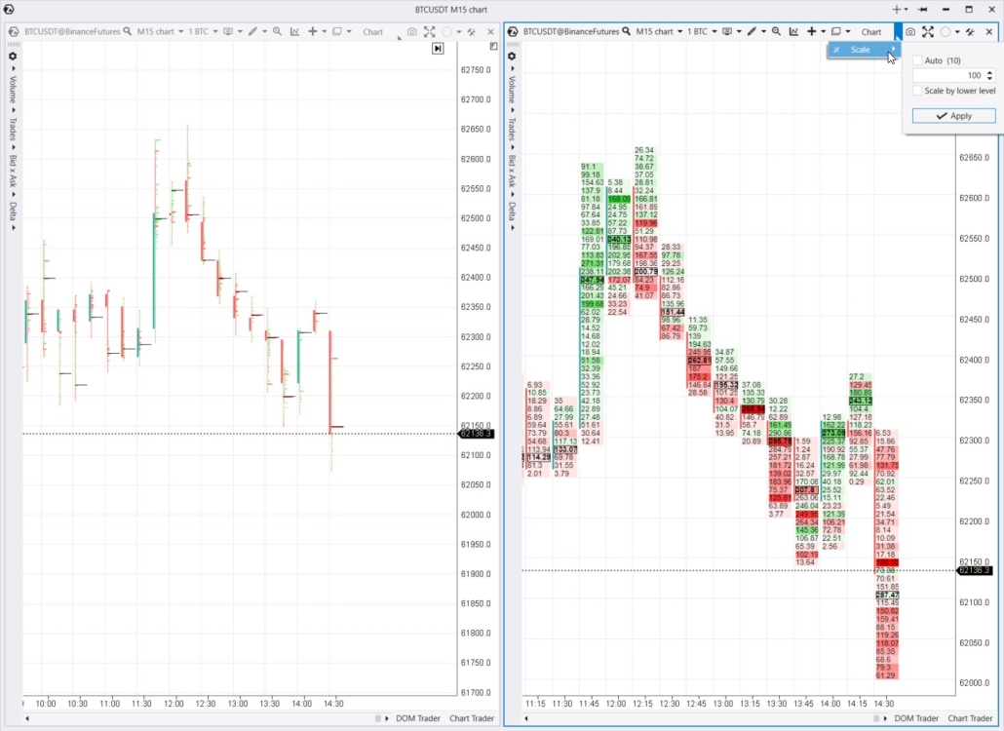Expand the Delta panel in right chart sidebar

[512, 211]
